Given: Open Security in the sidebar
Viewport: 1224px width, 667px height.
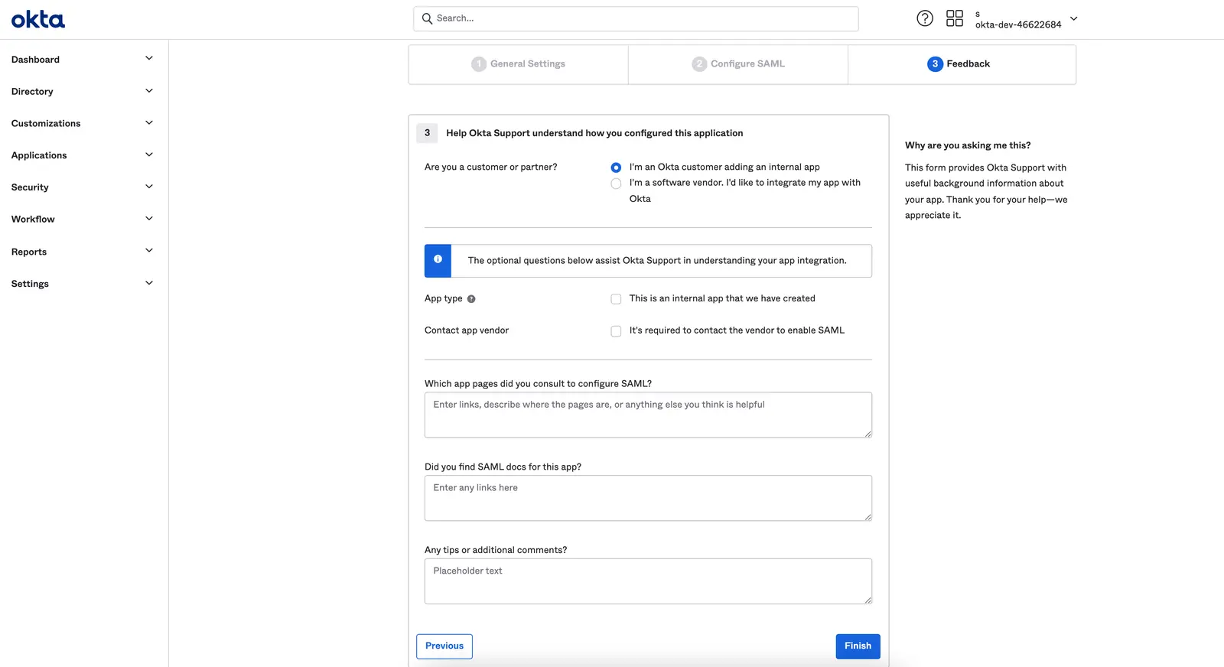Looking at the screenshot, I should 30,187.
